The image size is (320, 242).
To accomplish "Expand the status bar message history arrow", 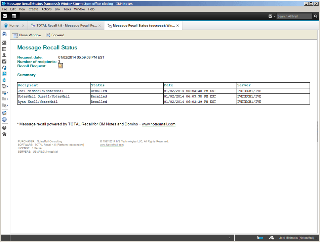I will click(x=230, y=238).
